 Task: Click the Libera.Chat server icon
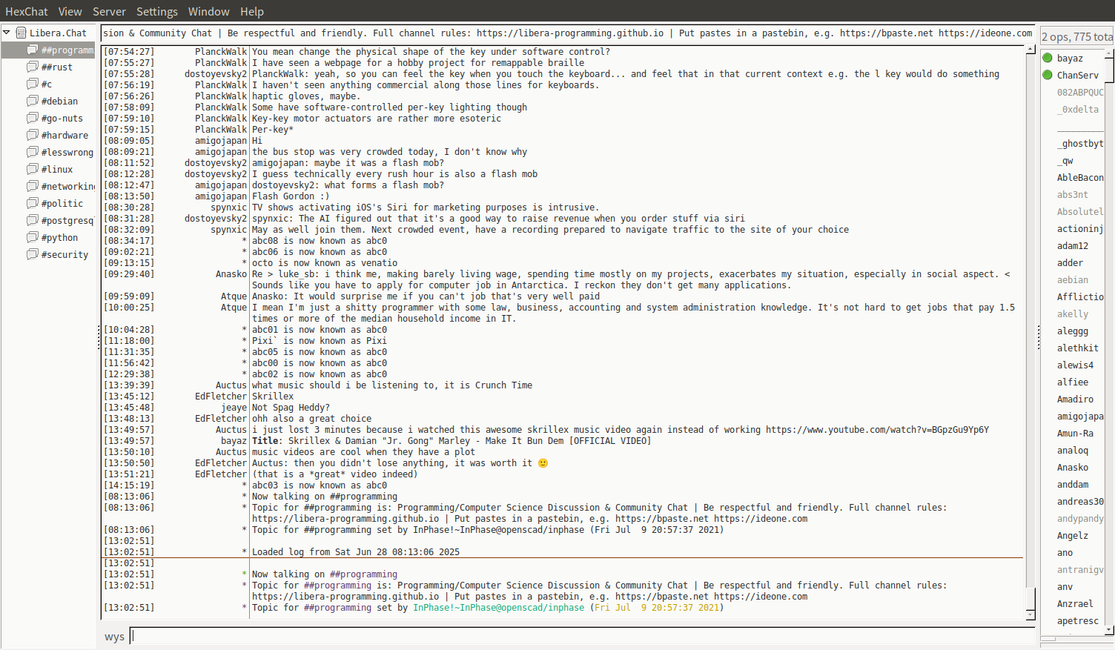point(21,33)
